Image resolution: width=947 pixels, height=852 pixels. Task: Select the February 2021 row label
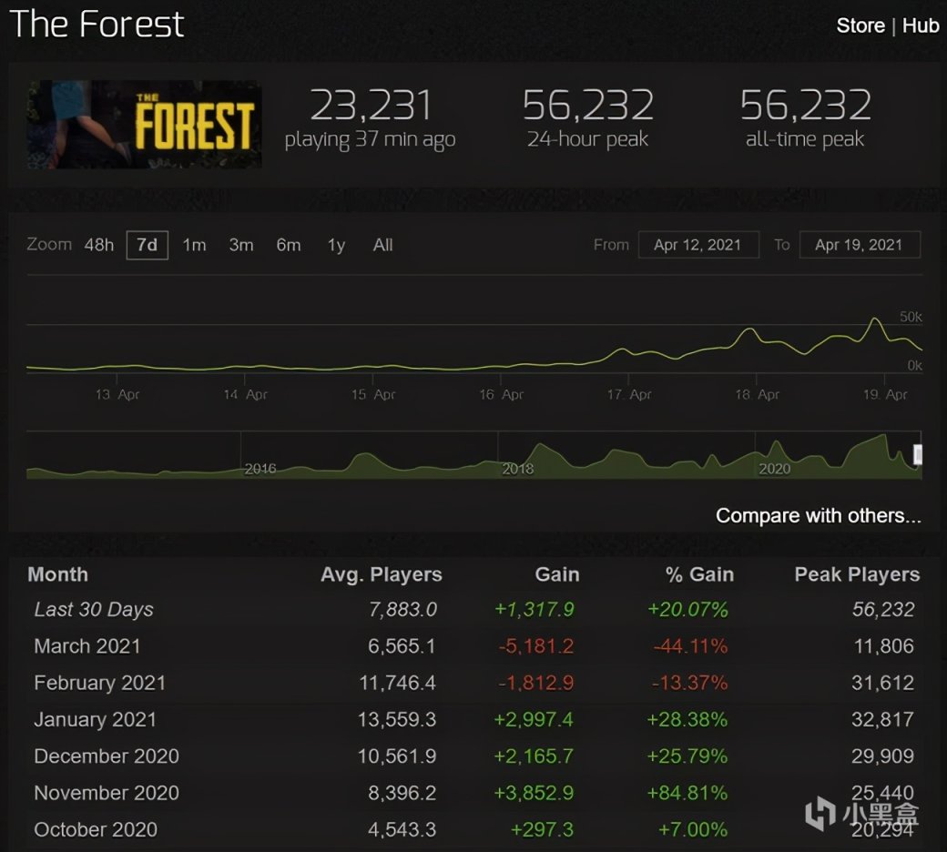[x=99, y=683]
